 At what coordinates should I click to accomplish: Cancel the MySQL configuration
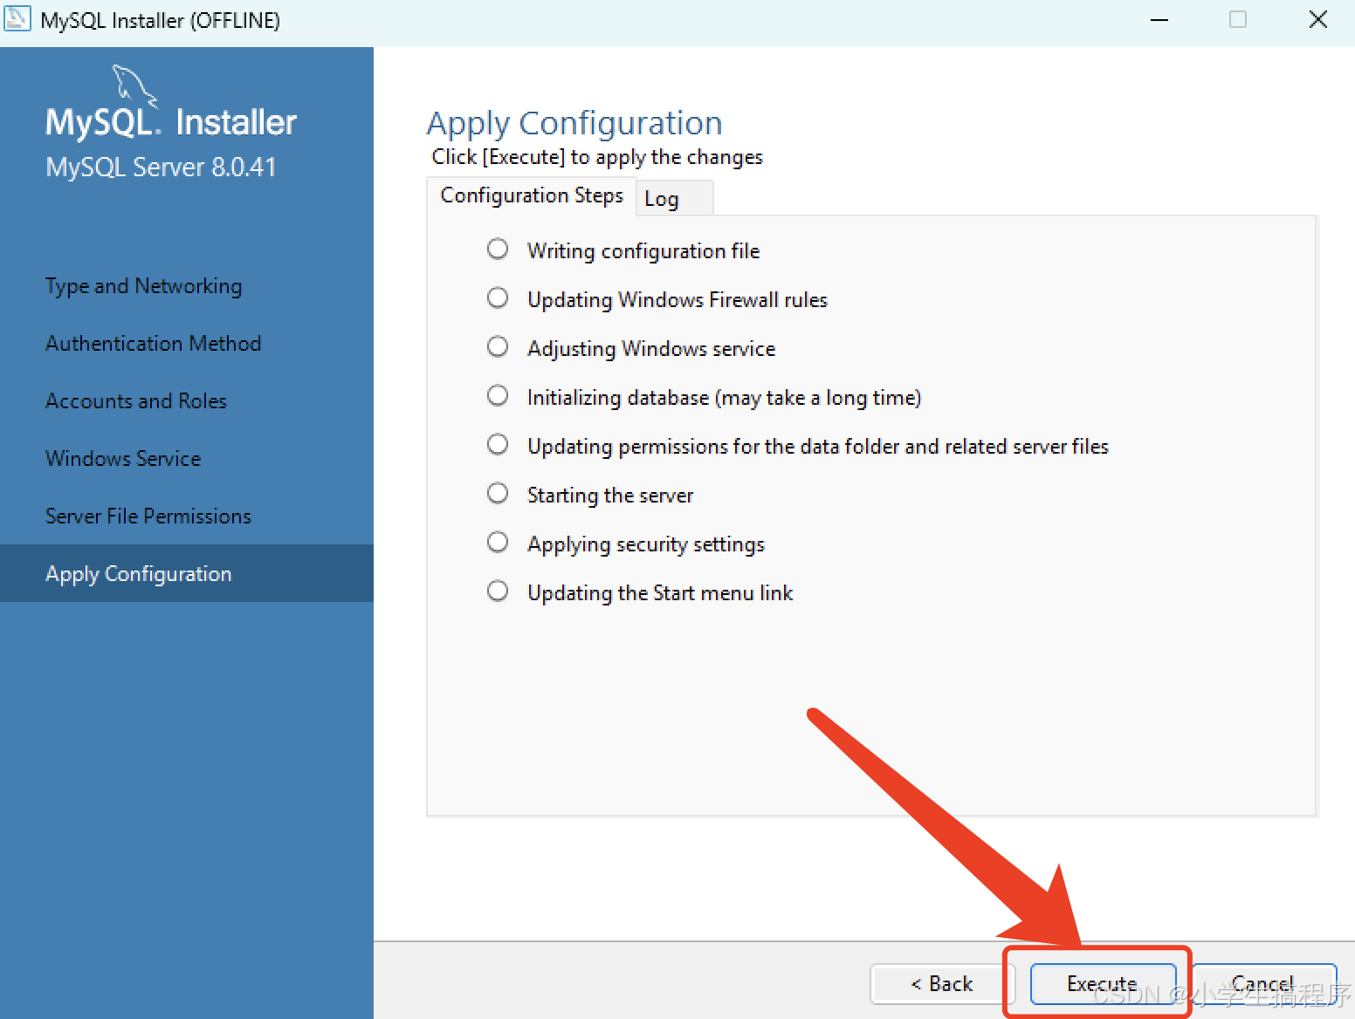[1262, 984]
